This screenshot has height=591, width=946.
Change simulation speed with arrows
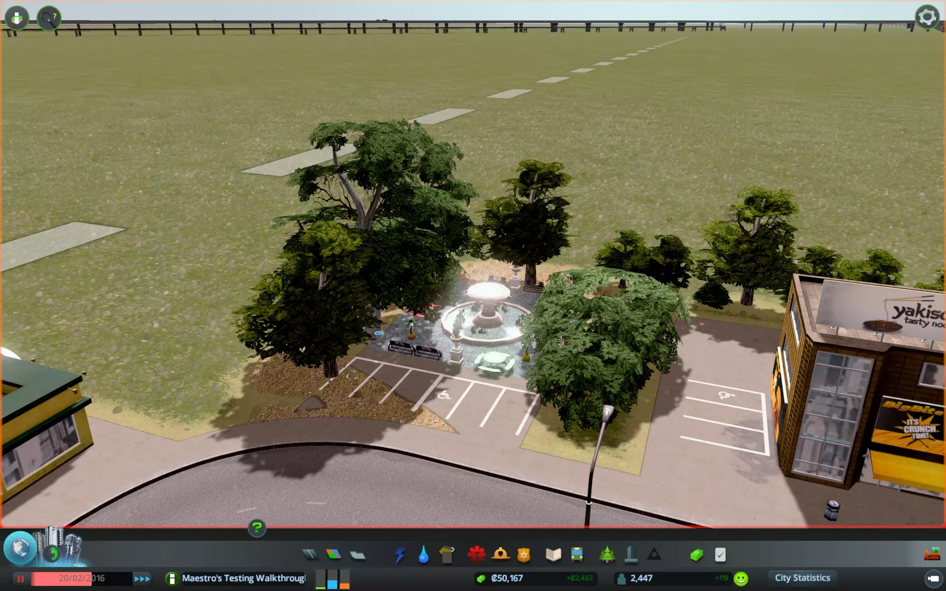click(x=142, y=579)
